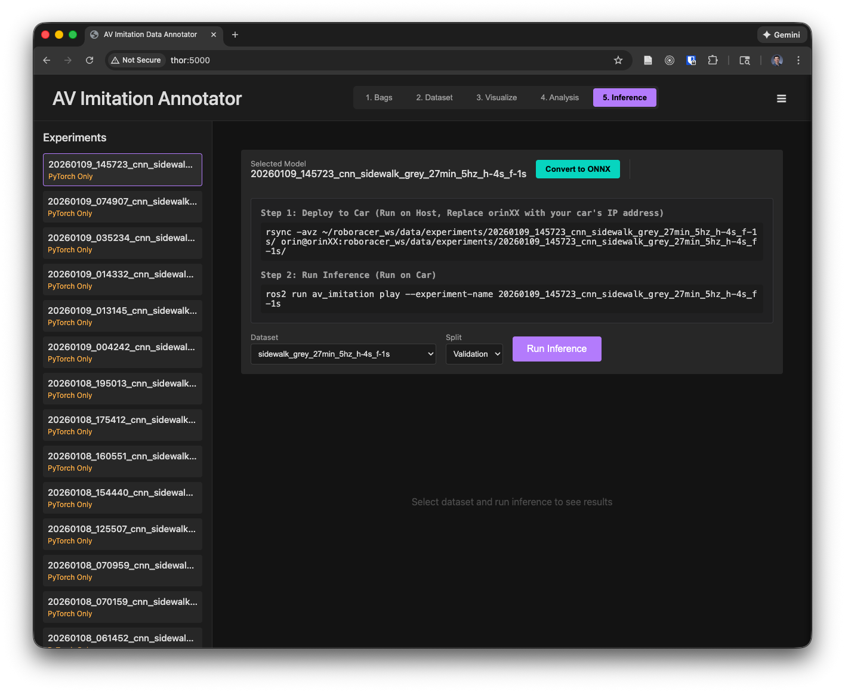Bookmark this page with the star icon
This screenshot has width=845, height=692.
coord(618,60)
